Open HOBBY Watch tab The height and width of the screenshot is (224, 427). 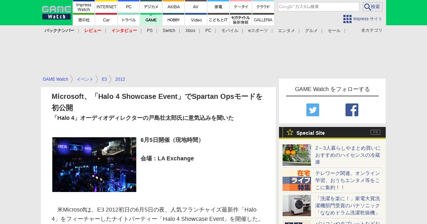pos(174,19)
